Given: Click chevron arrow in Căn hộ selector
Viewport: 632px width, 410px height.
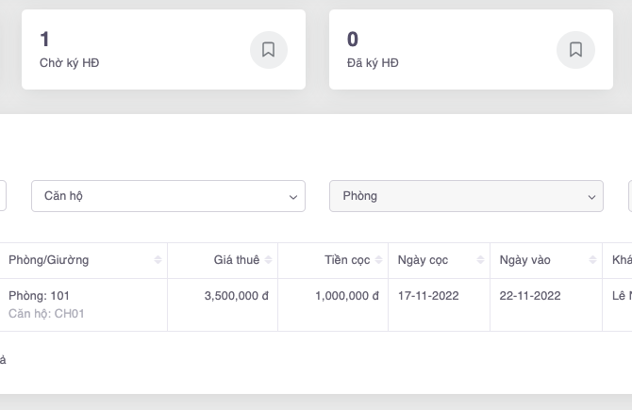Looking at the screenshot, I should [291, 197].
